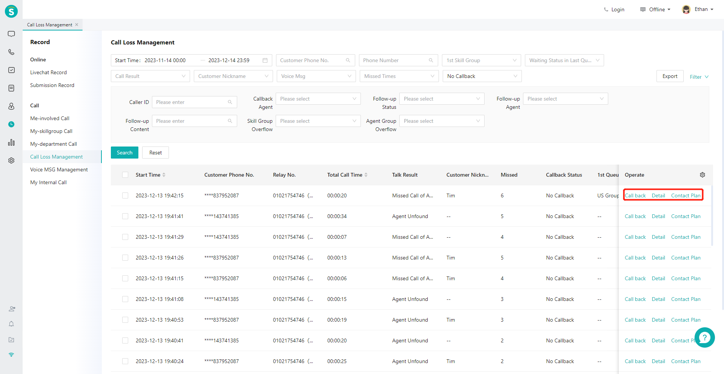The width and height of the screenshot is (724, 374).
Task: Open Me-involved Call menu item
Action: tap(50, 118)
